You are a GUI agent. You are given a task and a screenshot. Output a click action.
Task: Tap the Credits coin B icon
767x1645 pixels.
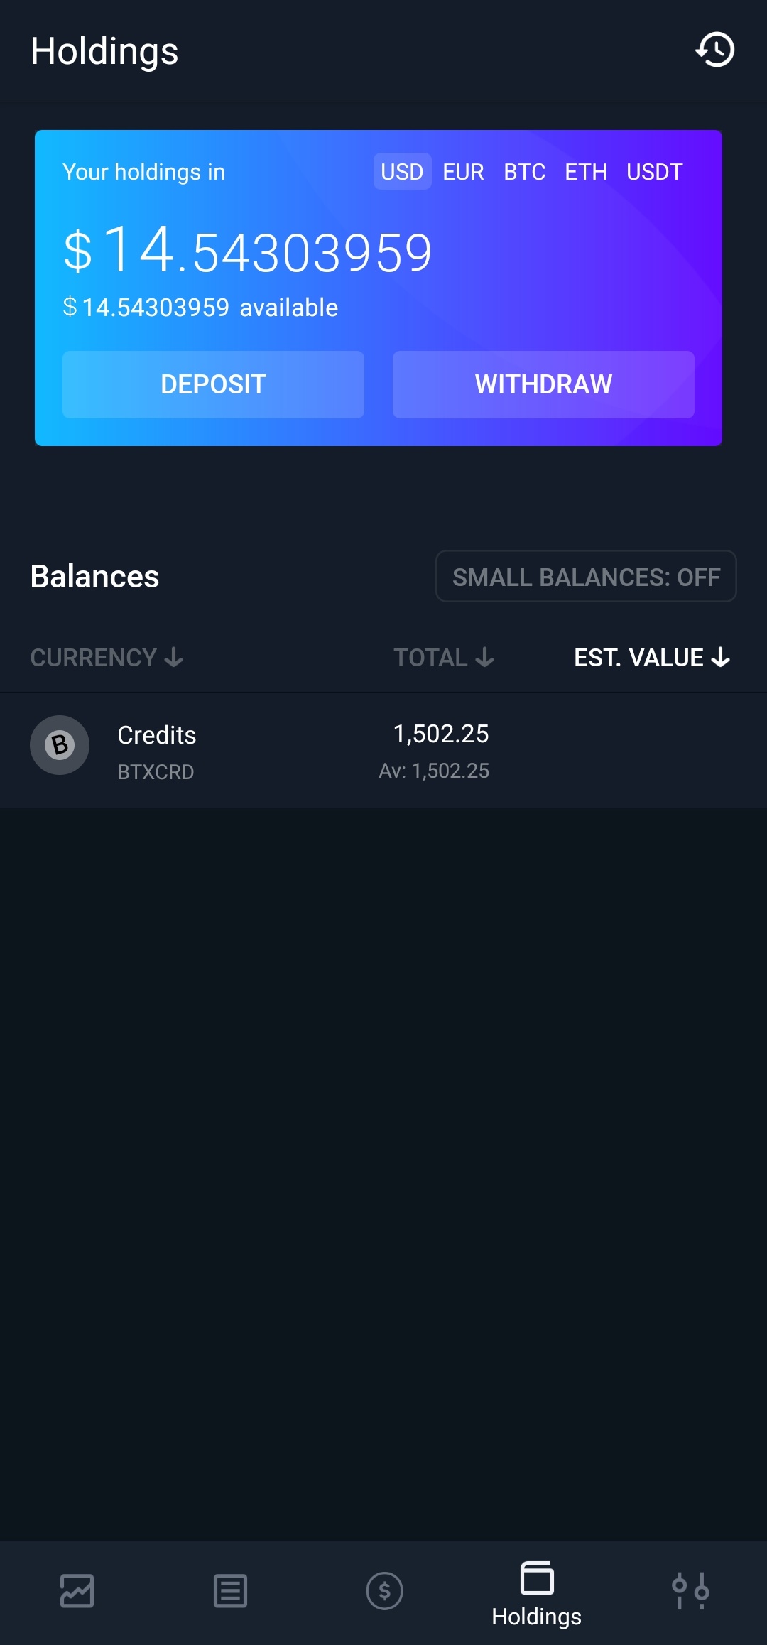pos(60,745)
